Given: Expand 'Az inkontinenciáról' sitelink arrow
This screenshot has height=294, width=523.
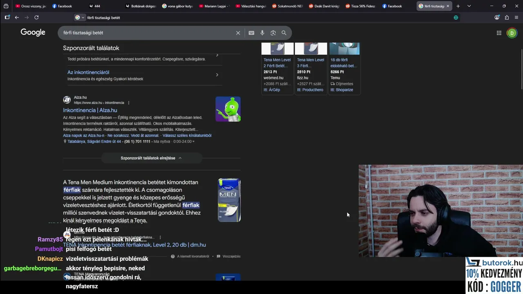Looking at the screenshot, I should click(217, 75).
